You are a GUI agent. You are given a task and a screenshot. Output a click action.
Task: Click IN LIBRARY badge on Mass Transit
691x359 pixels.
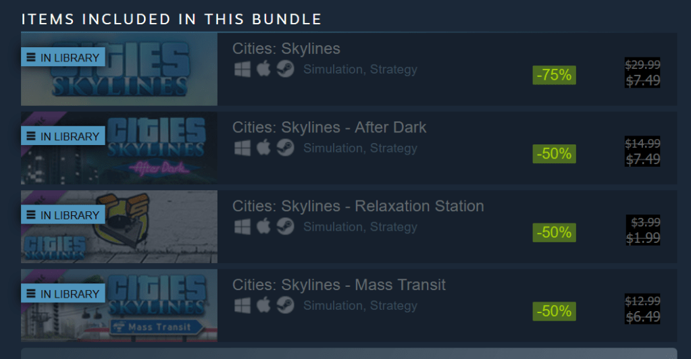(x=63, y=294)
